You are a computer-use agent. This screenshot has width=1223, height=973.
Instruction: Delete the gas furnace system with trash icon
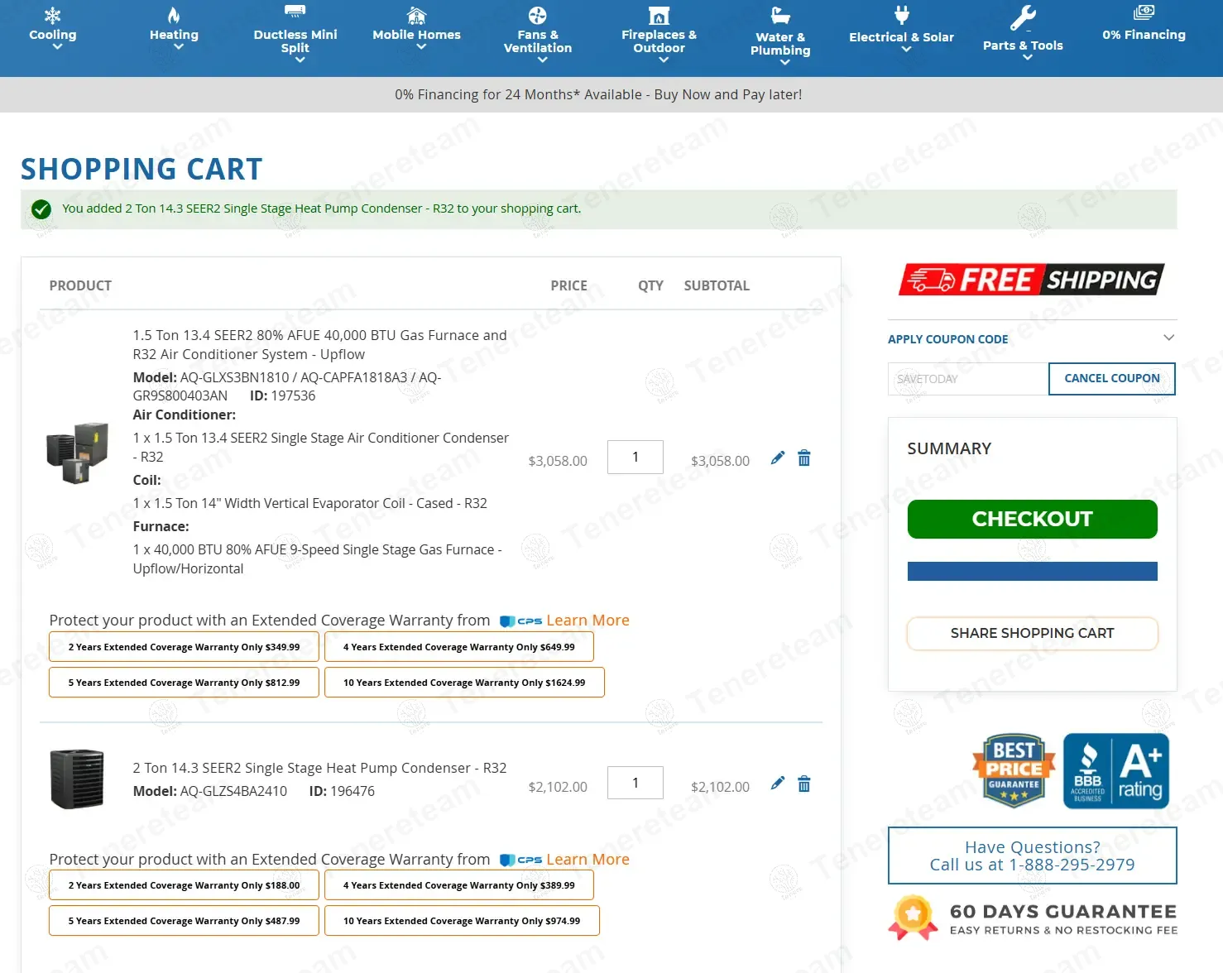click(x=803, y=458)
